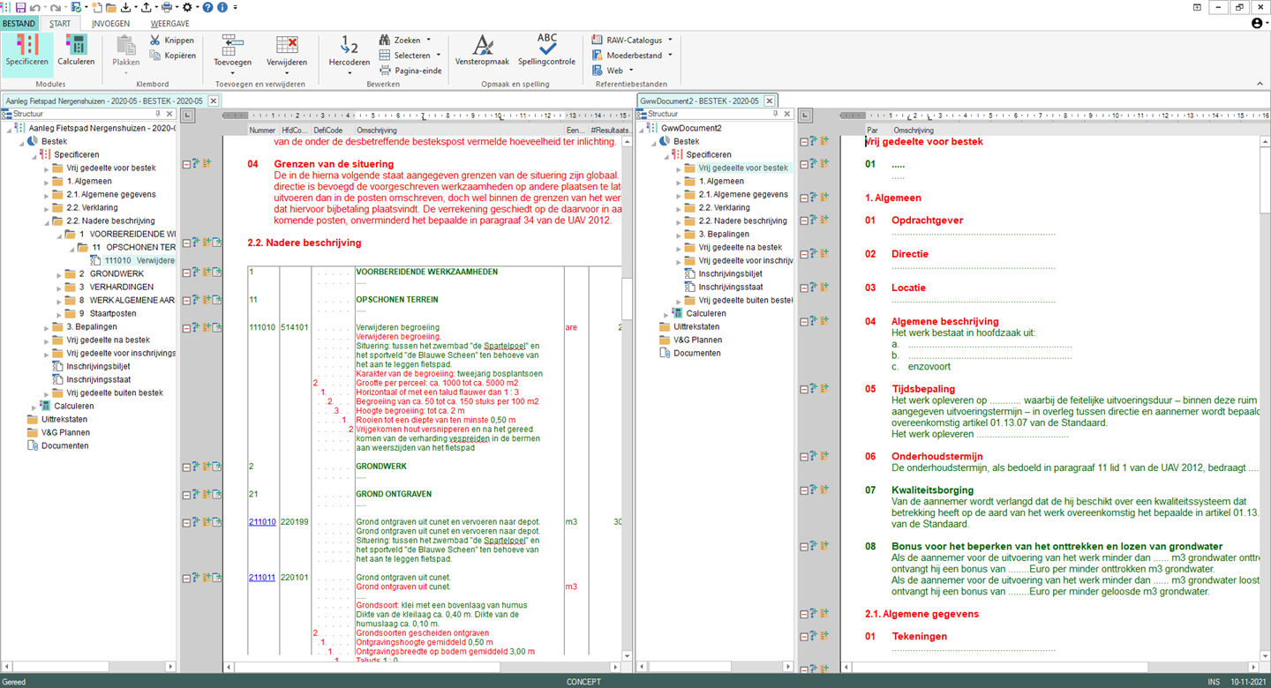Expand '1. Algemeen' folder in right tree

(680, 182)
